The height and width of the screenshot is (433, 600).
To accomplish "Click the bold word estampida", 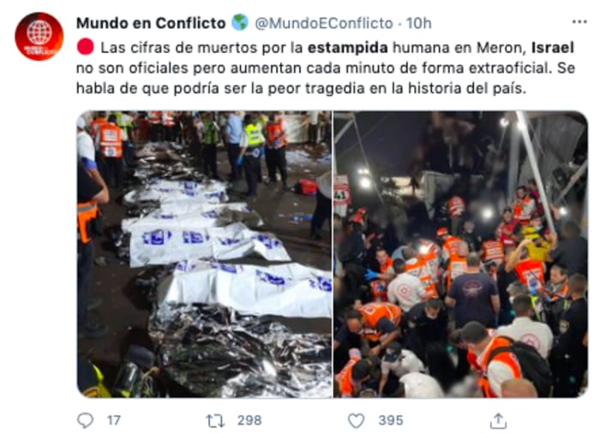I will (x=347, y=48).
